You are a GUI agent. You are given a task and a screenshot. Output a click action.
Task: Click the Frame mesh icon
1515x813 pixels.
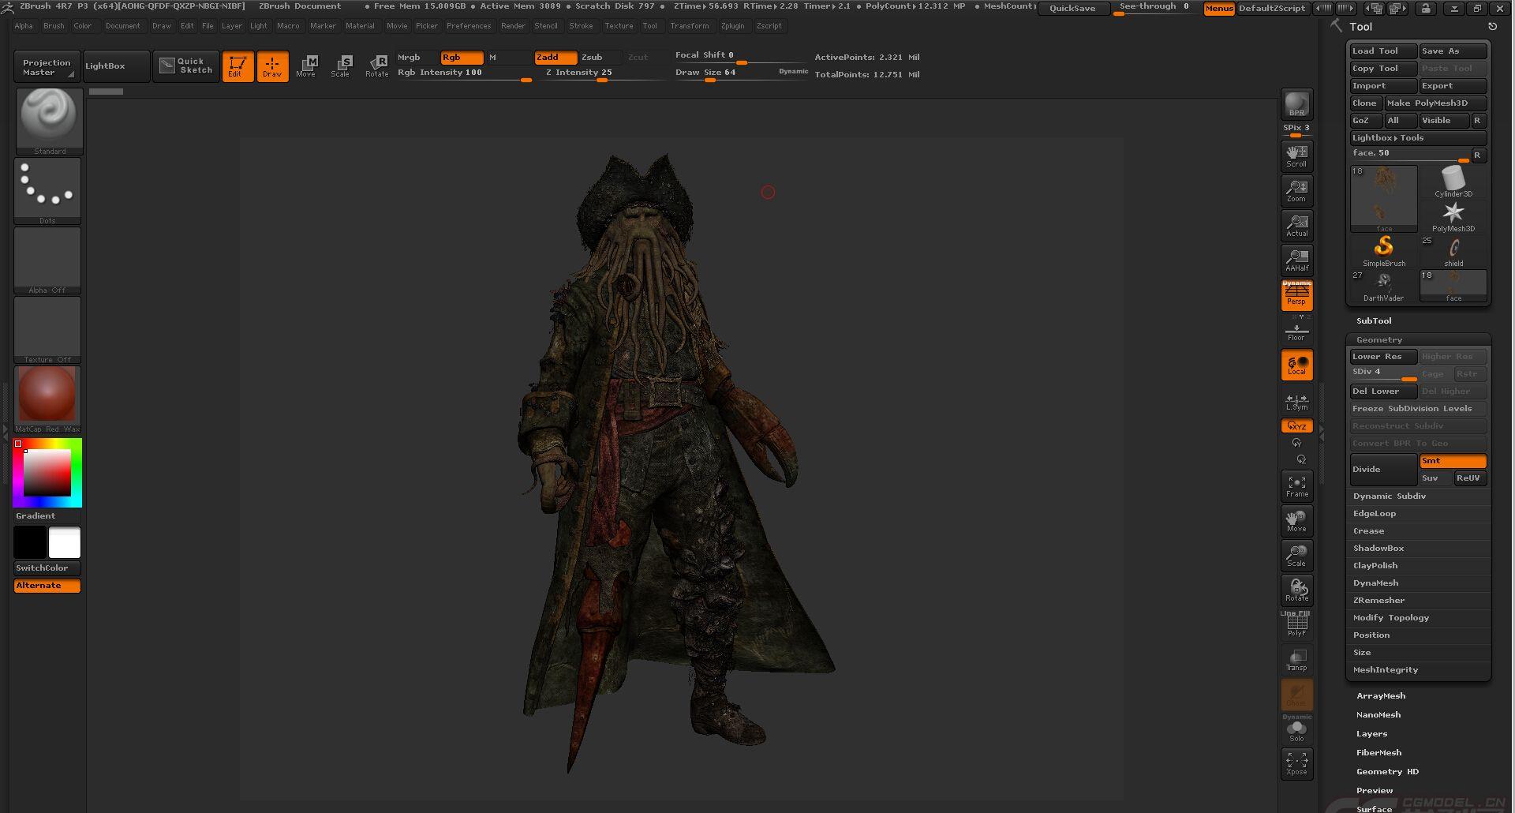pyautogui.click(x=1296, y=486)
